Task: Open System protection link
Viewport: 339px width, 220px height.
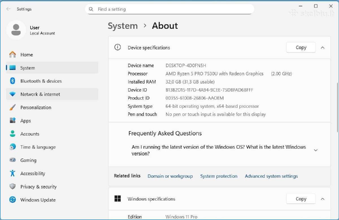Action: tap(219, 176)
